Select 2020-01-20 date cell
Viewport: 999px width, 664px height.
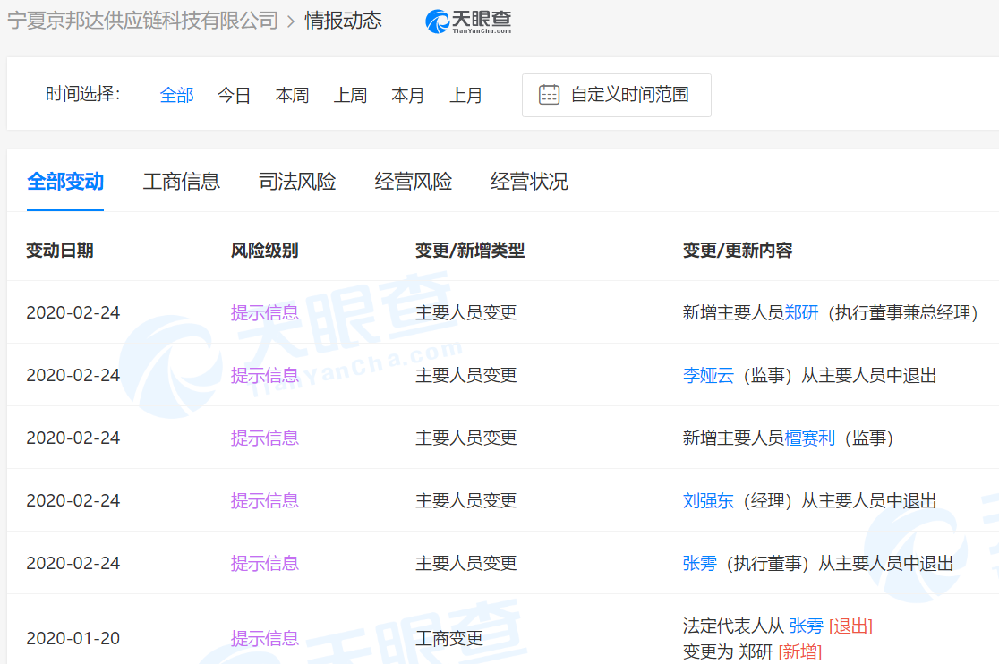[73, 639]
